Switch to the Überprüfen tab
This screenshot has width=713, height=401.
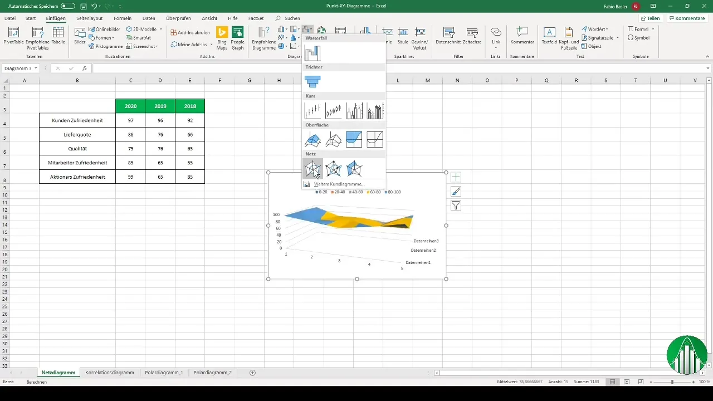coord(178,18)
